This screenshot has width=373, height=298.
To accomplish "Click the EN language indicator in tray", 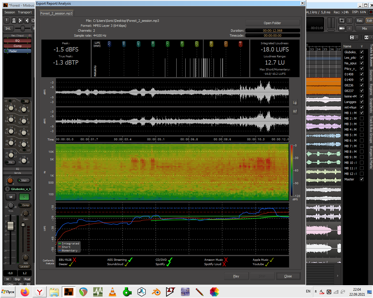I will coord(308,291).
